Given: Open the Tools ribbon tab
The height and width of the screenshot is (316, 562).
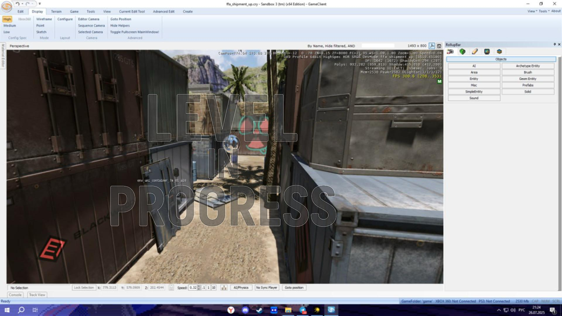Looking at the screenshot, I should (x=91, y=11).
